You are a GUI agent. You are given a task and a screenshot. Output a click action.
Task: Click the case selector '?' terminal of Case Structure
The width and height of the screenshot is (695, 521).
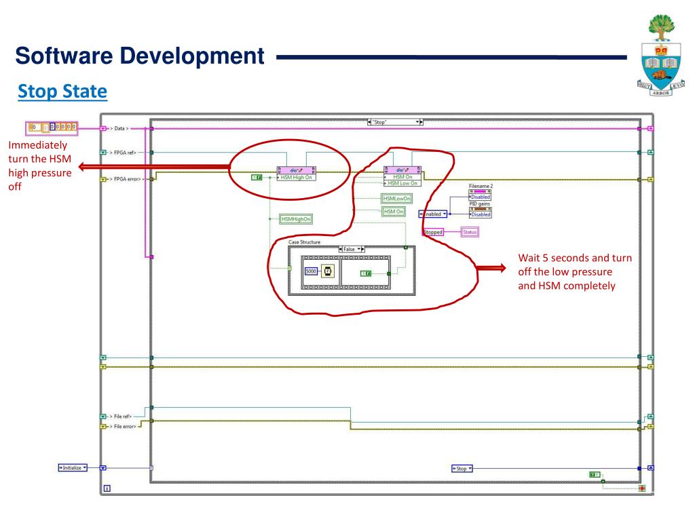point(290,268)
